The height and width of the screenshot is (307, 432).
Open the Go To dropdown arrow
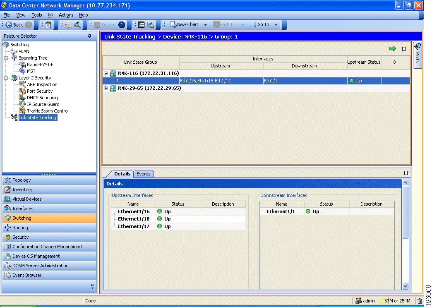pos(275,24)
